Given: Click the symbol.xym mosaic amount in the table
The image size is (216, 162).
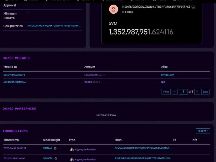Looking at the screenshot, I should [95, 75].
